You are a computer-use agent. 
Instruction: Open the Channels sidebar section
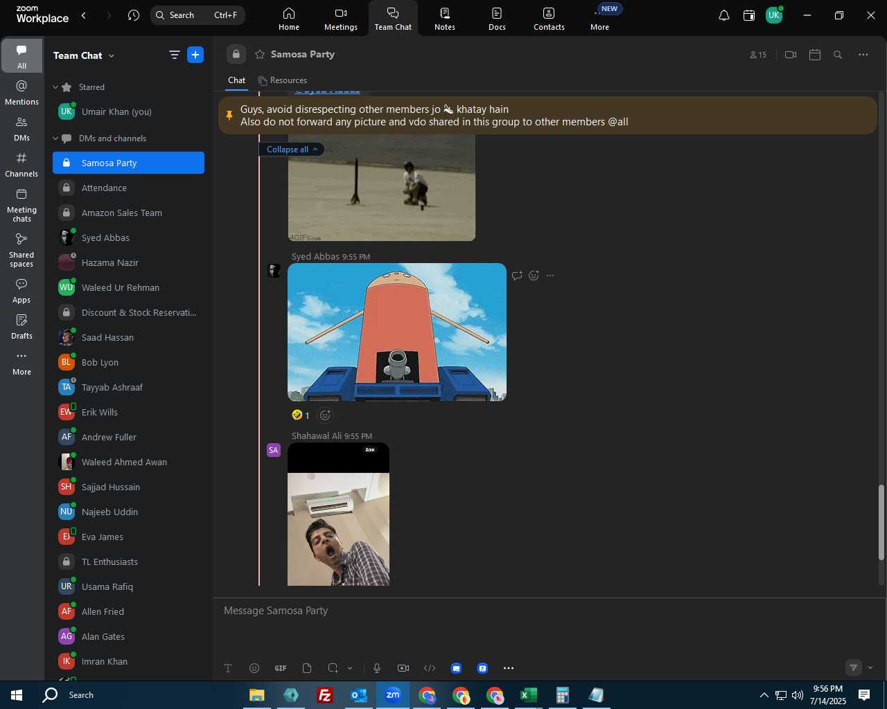pos(21,165)
